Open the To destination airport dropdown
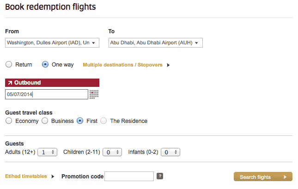This screenshot has width=298, height=189. (x=155, y=43)
